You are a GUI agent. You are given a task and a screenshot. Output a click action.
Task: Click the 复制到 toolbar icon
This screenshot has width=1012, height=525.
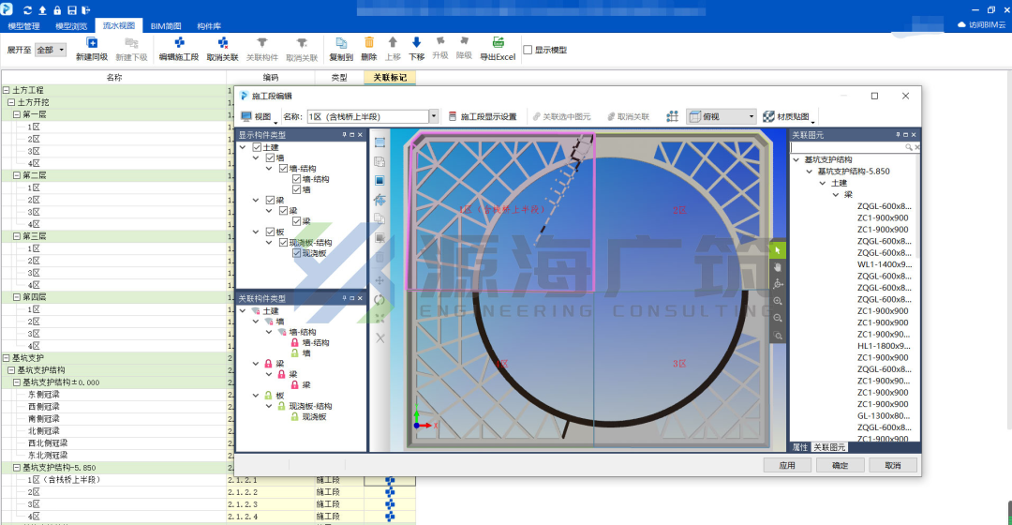[x=341, y=42]
